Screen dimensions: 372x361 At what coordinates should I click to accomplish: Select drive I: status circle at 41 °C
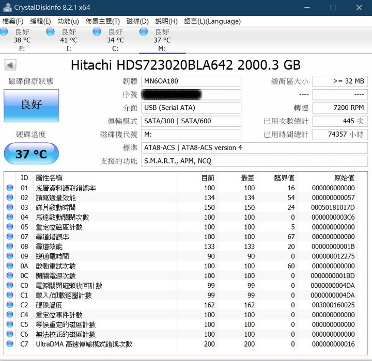[50, 31]
